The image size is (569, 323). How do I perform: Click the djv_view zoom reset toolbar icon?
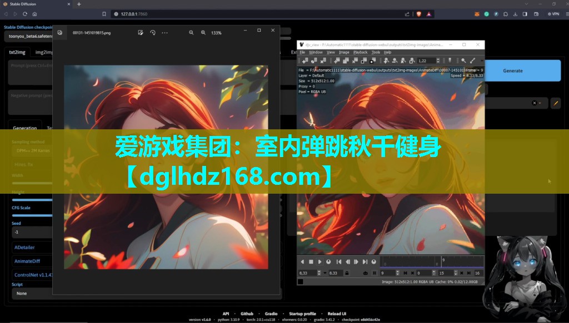click(403, 60)
